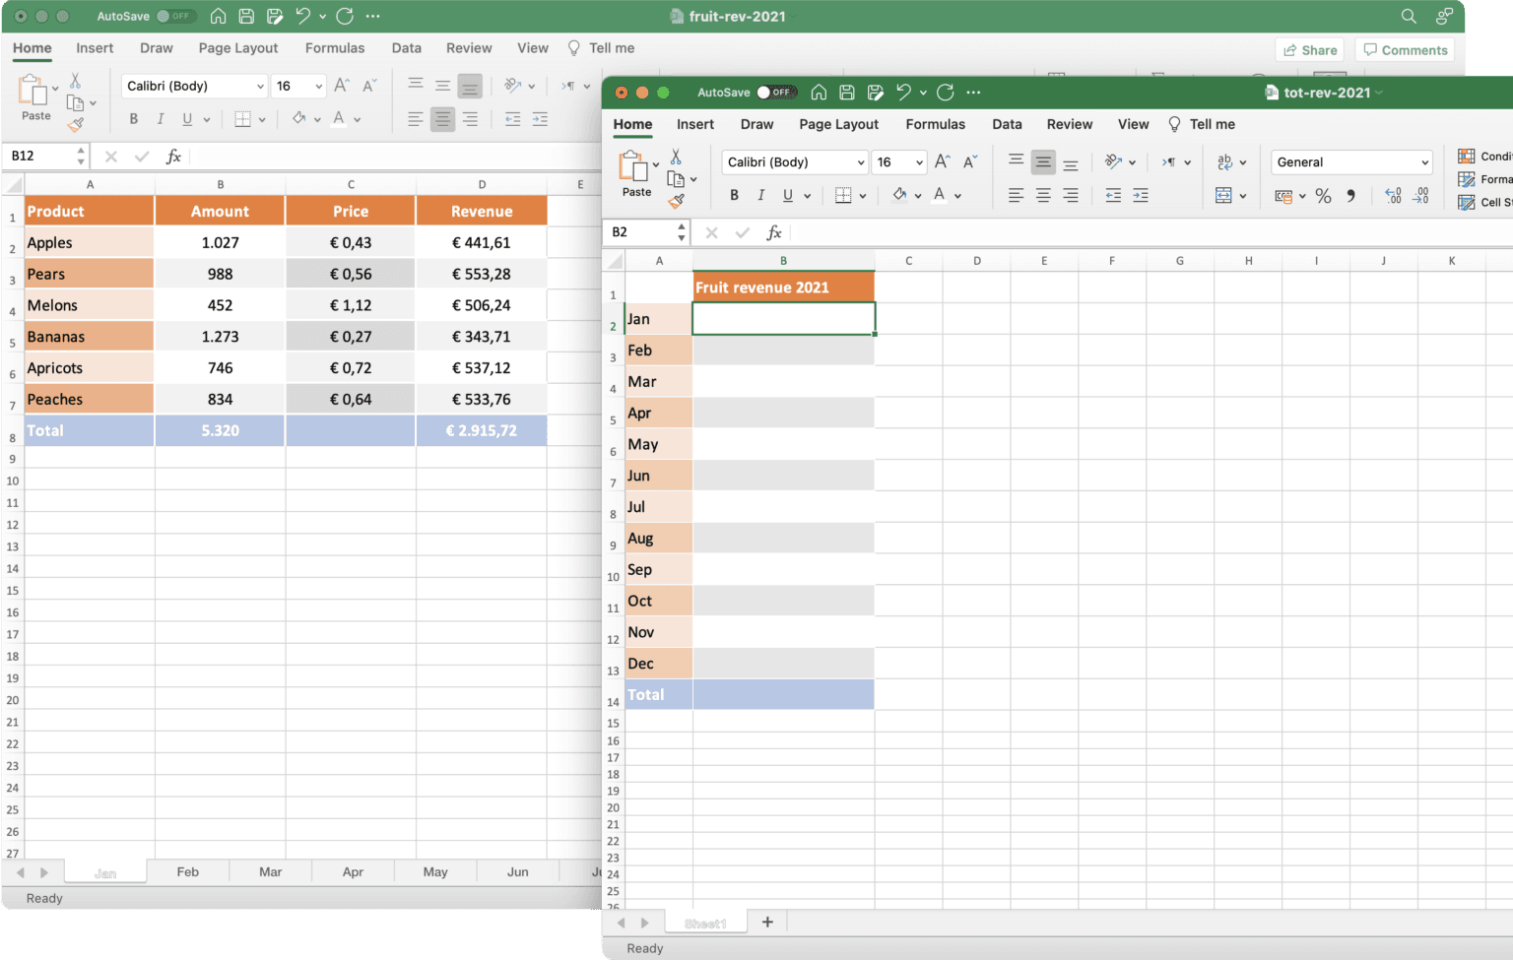Click the Comma Style icon

[1350, 196]
